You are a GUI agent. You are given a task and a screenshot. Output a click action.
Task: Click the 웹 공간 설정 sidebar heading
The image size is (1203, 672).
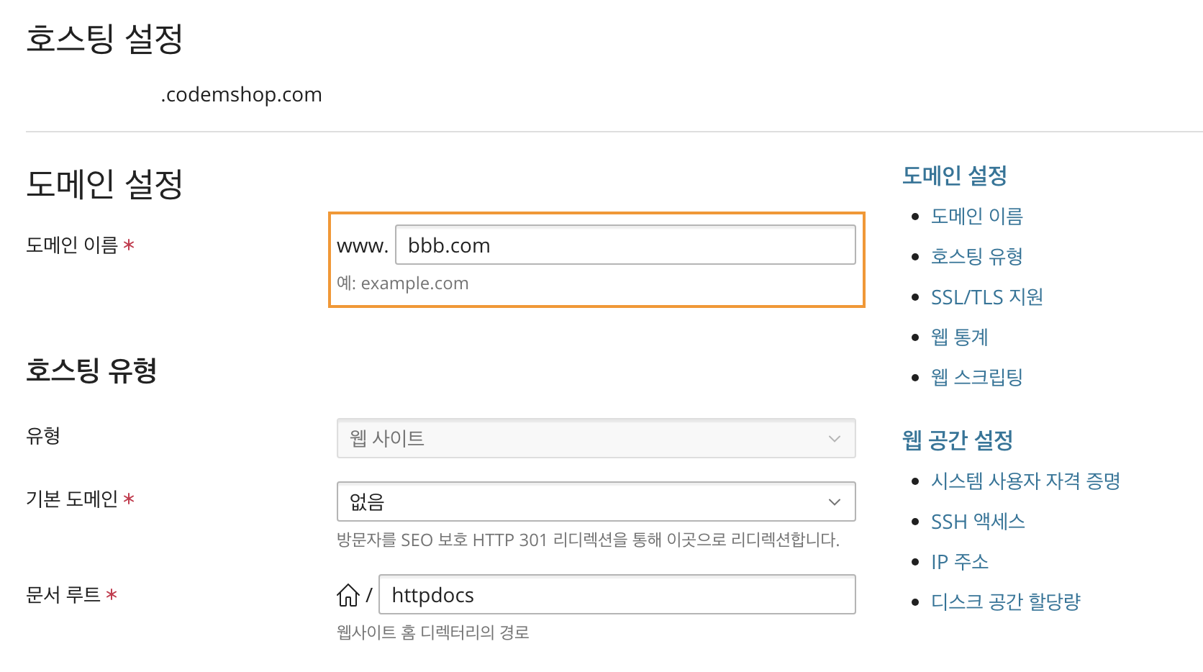(x=957, y=440)
